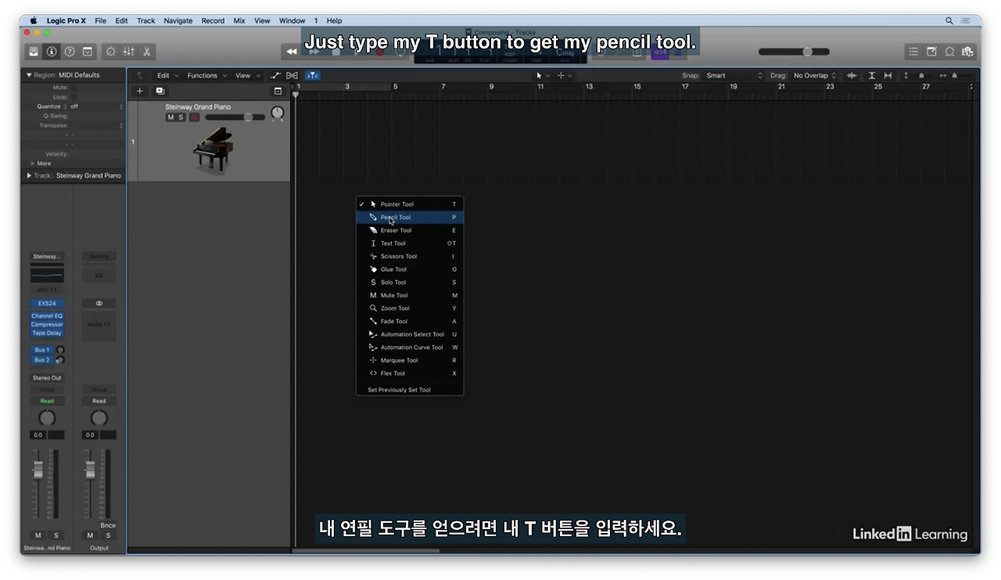Mute the Steinway Grand Piano track header

point(170,117)
